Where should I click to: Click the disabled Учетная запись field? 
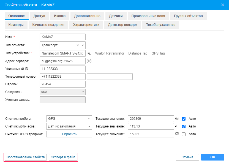click(x=62, y=100)
